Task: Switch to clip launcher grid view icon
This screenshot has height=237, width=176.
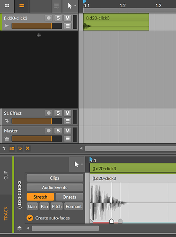Action: 7,6
